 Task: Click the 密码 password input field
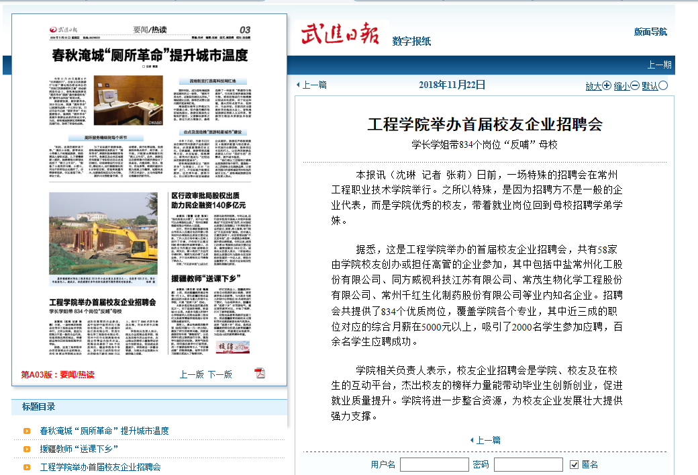tap(528, 464)
